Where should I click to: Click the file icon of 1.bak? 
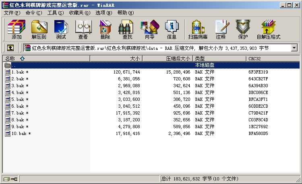click(x=8, y=72)
